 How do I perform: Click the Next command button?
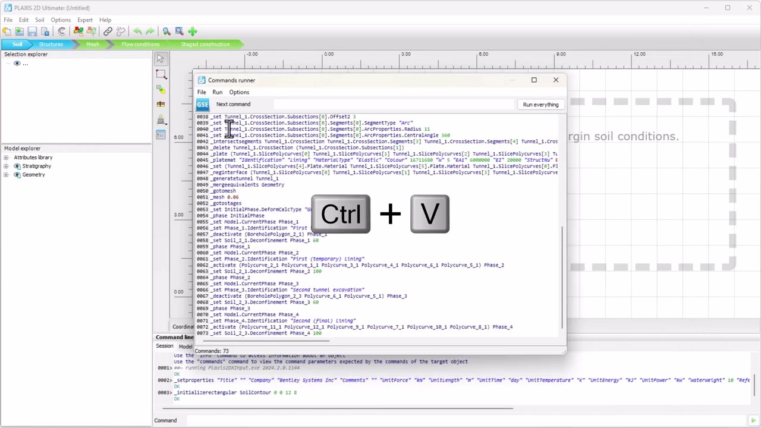pos(233,104)
